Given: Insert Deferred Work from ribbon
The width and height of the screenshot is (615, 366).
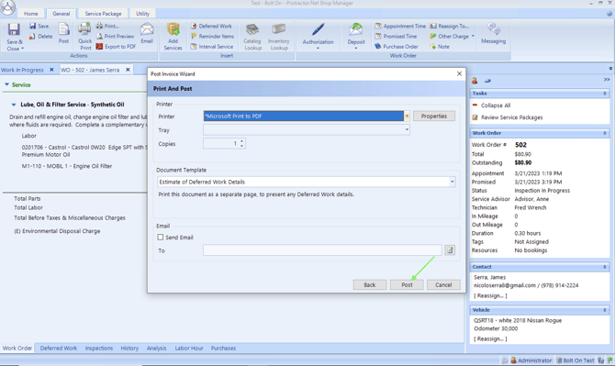Looking at the screenshot, I should point(211,26).
